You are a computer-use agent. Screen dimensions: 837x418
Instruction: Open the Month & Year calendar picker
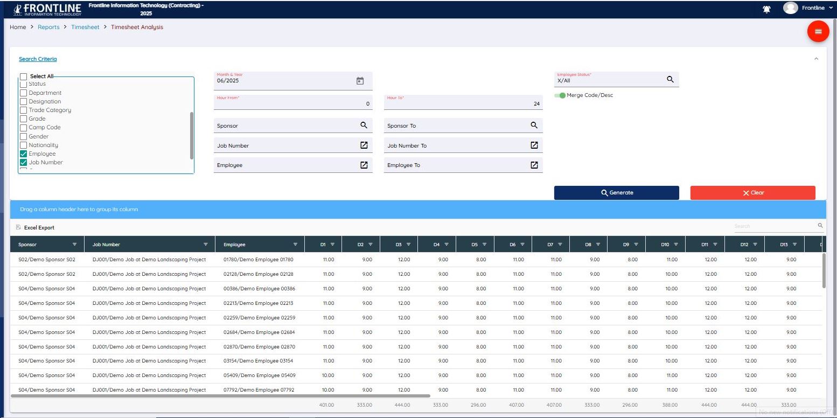click(359, 80)
